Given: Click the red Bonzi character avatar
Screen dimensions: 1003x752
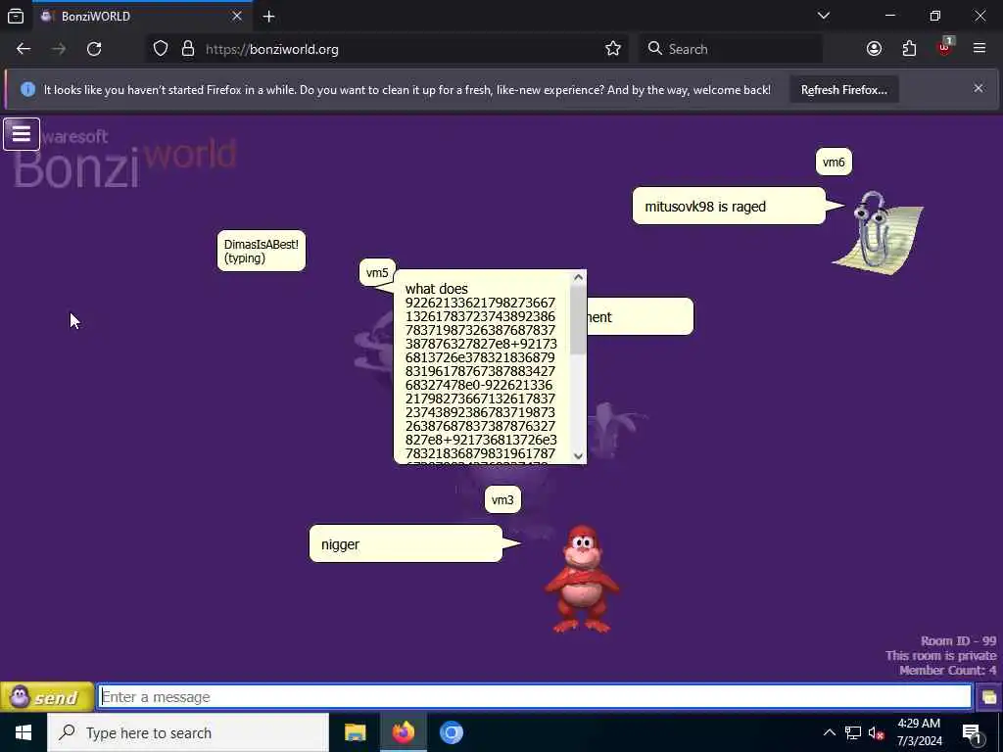Looking at the screenshot, I should (582, 580).
